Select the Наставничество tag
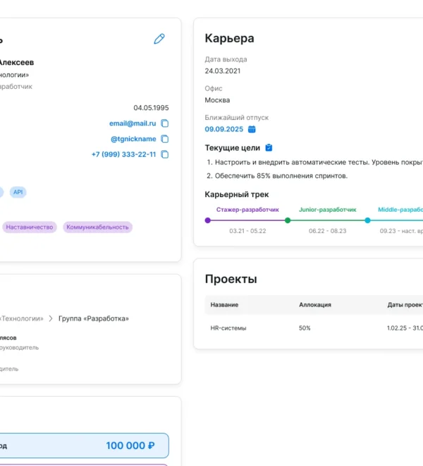423x466 pixels. point(30,227)
